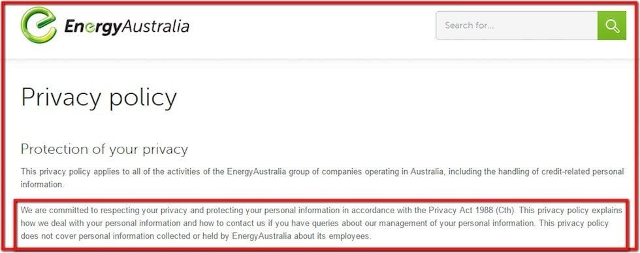Click the green EnergyAustralia 'e' logo icon
640x253 pixels.
click(x=39, y=25)
